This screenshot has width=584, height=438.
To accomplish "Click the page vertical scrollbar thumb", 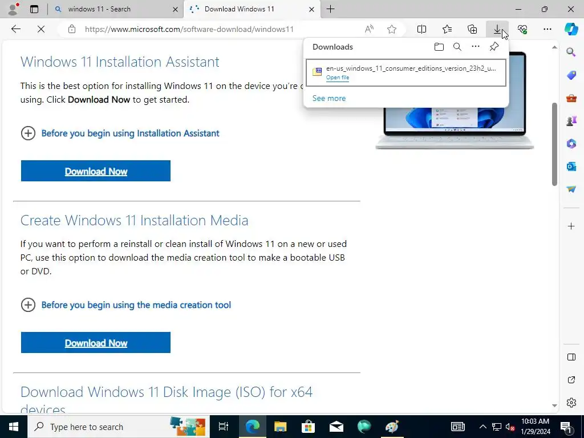I will 554,144.
